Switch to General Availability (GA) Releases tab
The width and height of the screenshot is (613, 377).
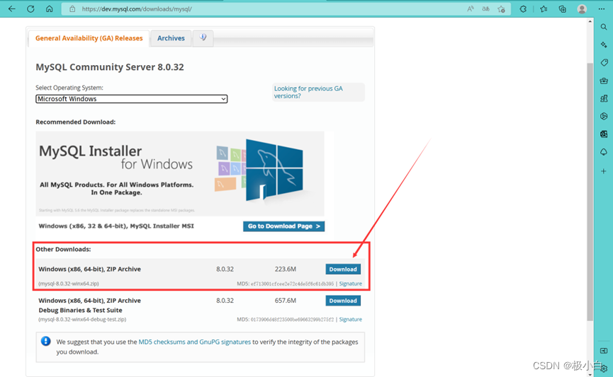(x=89, y=38)
